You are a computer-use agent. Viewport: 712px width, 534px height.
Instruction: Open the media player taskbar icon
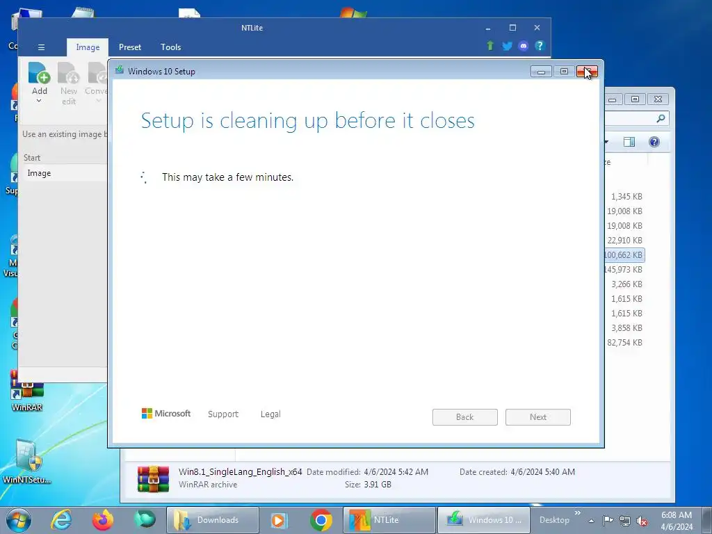[279, 520]
